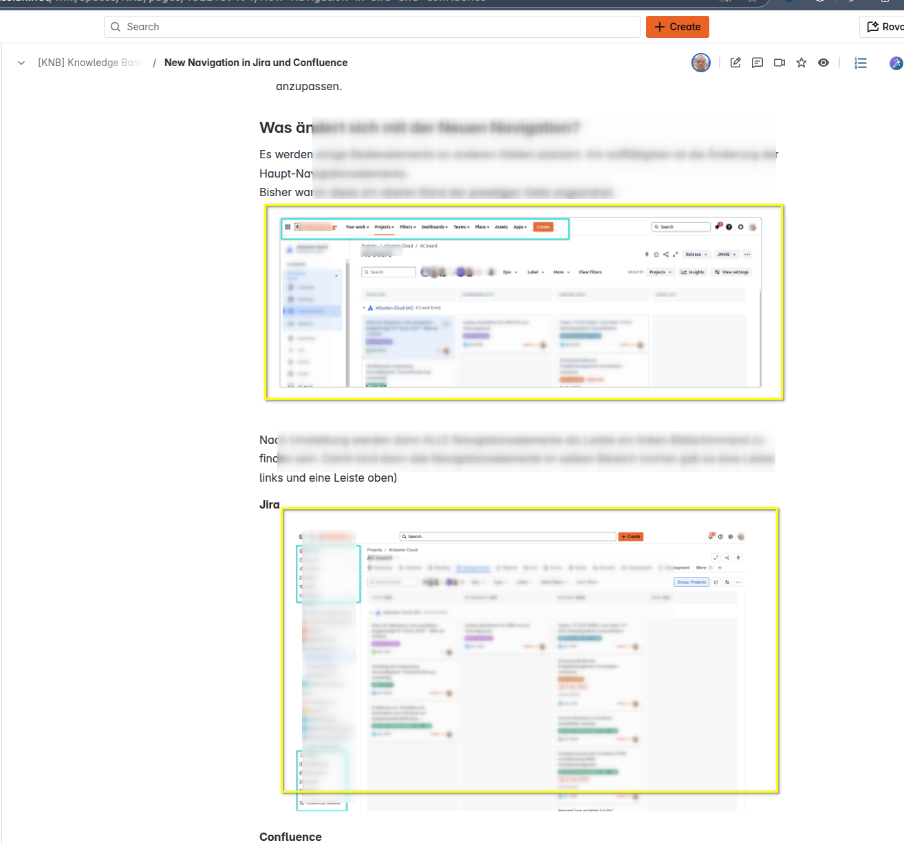The width and height of the screenshot is (904, 845).
Task: Go to the [KNB] Knowledge Base breadcrumb
Action: [x=90, y=63]
